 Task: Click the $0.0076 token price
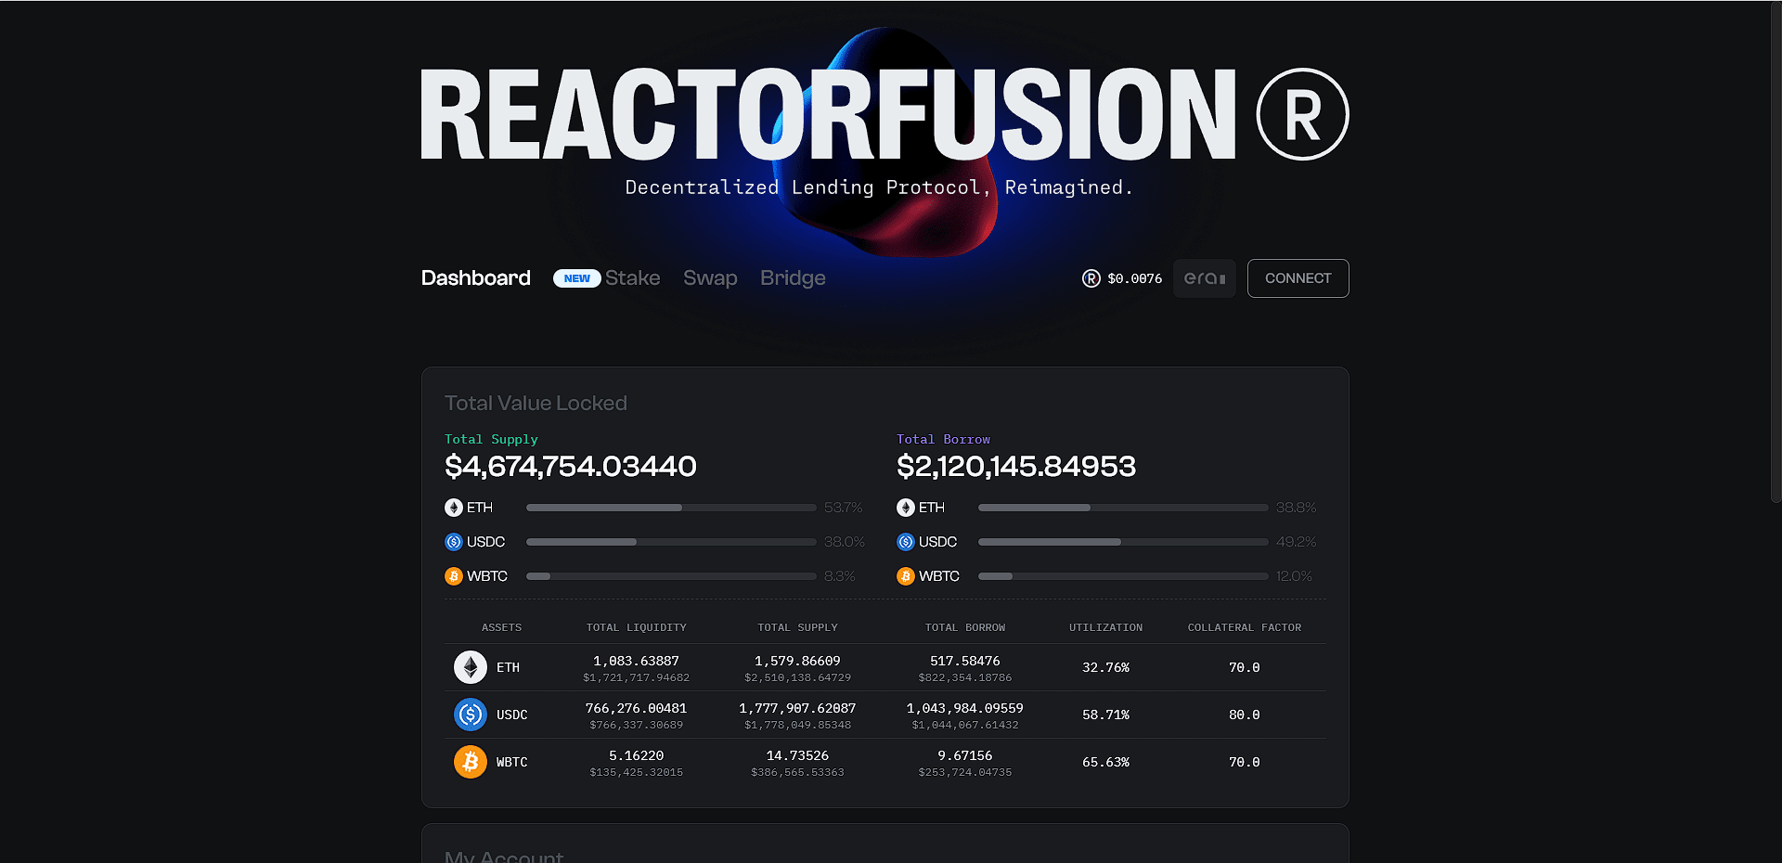click(1134, 278)
